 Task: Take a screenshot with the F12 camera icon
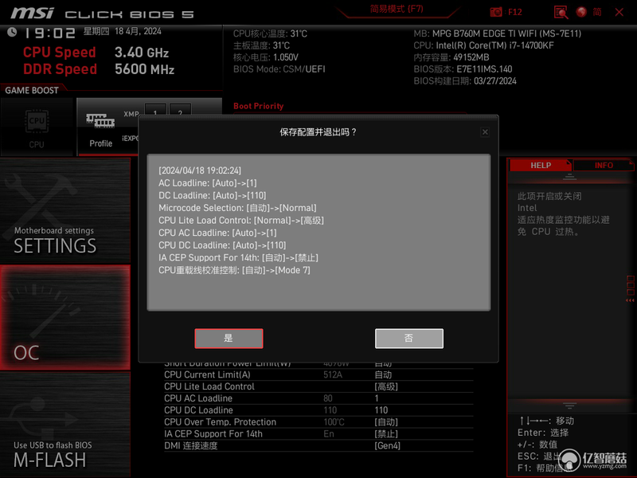(x=496, y=12)
